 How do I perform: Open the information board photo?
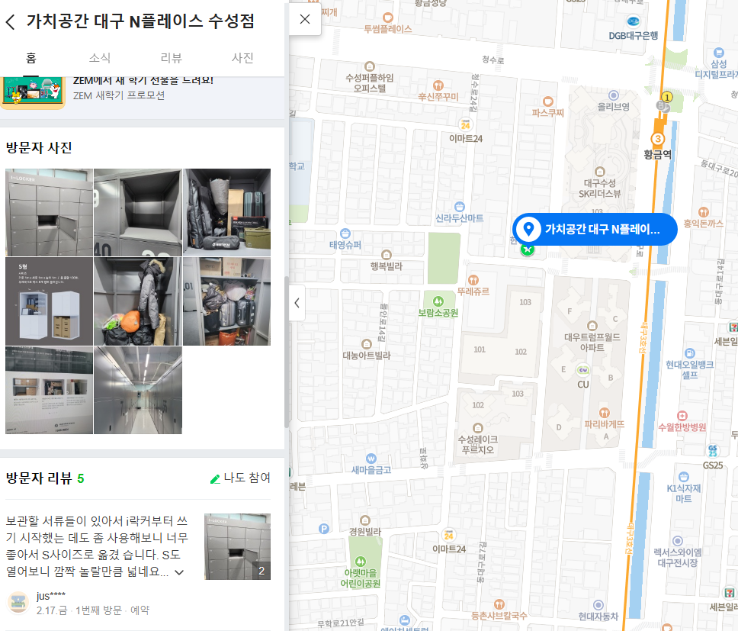49,391
